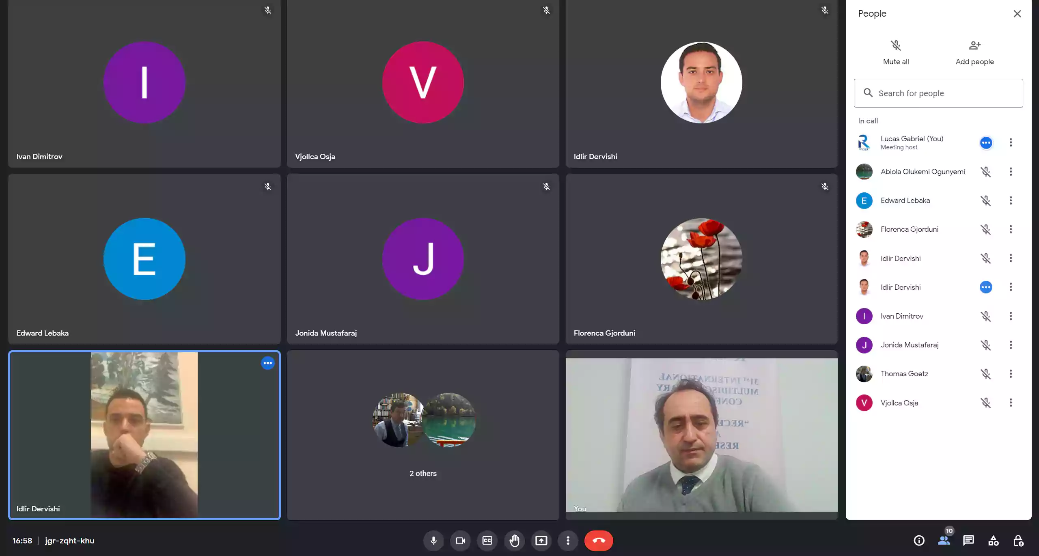Open more options for Vjollca Osja
This screenshot has width=1039, height=556.
click(1011, 403)
